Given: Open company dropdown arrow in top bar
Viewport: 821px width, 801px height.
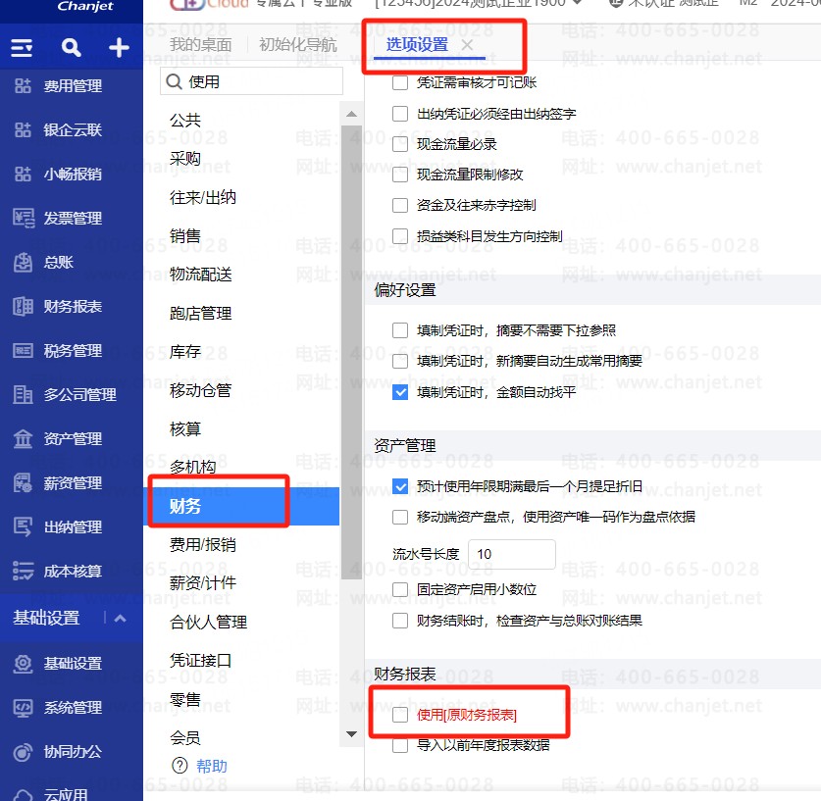Looking at the screenshot, I should click(578, 3).
